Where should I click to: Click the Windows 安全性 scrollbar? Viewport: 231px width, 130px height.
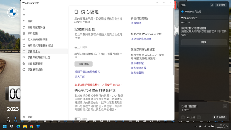coord(173,41)
